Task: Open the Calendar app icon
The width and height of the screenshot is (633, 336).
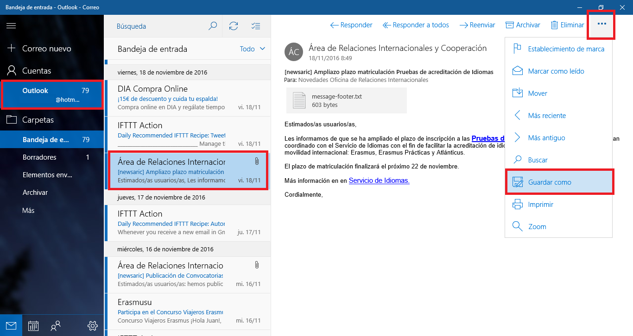Action: (33, 325)
